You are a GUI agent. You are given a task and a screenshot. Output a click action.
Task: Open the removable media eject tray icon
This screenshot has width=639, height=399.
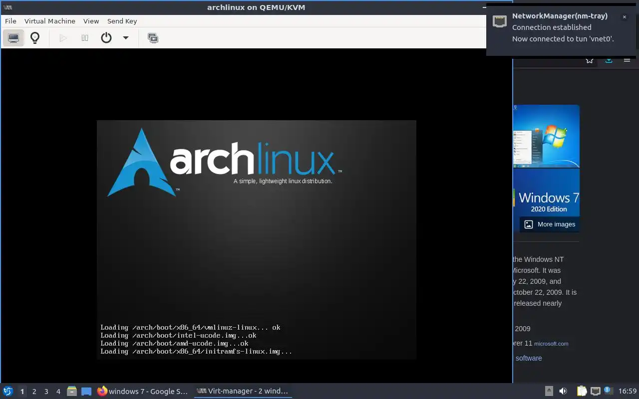pyautogui.click(x=549, y=391)
